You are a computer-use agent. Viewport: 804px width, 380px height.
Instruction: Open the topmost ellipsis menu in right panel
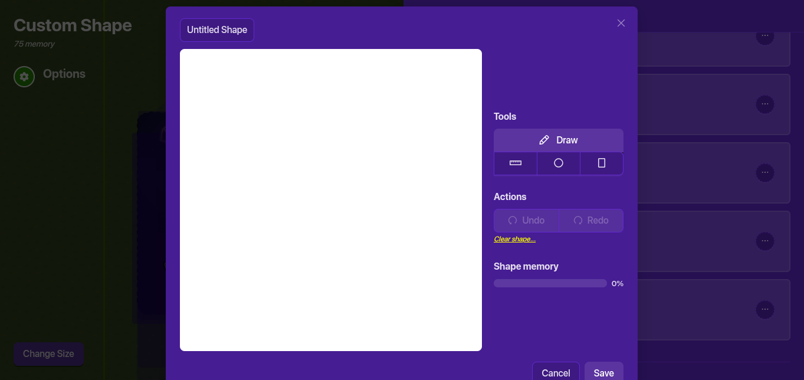(x=764, y=36)
